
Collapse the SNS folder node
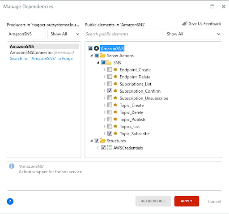[98, 63]
